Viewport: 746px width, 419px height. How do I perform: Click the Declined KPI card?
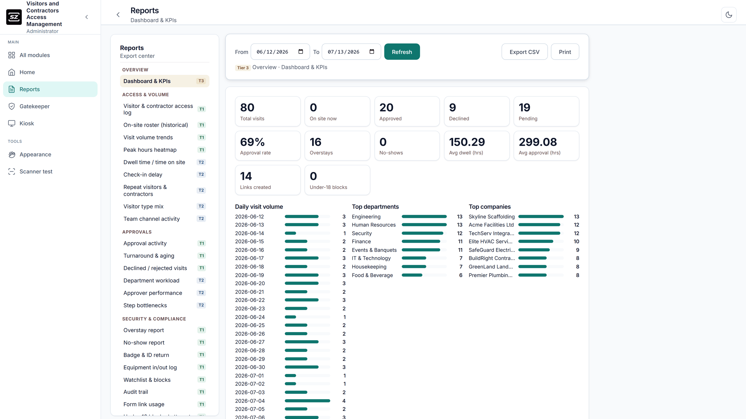477,111
